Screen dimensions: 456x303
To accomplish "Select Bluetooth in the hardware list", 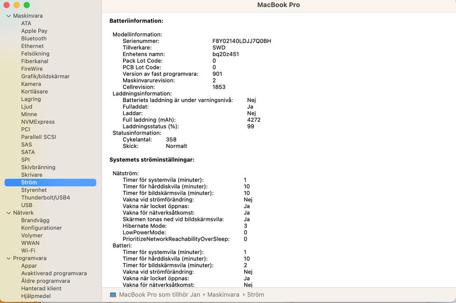I will (34, 39).
